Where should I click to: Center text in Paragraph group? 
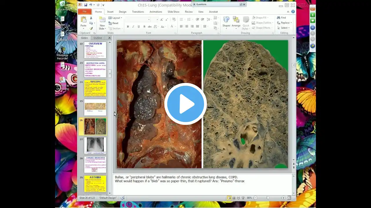[187, 26]
